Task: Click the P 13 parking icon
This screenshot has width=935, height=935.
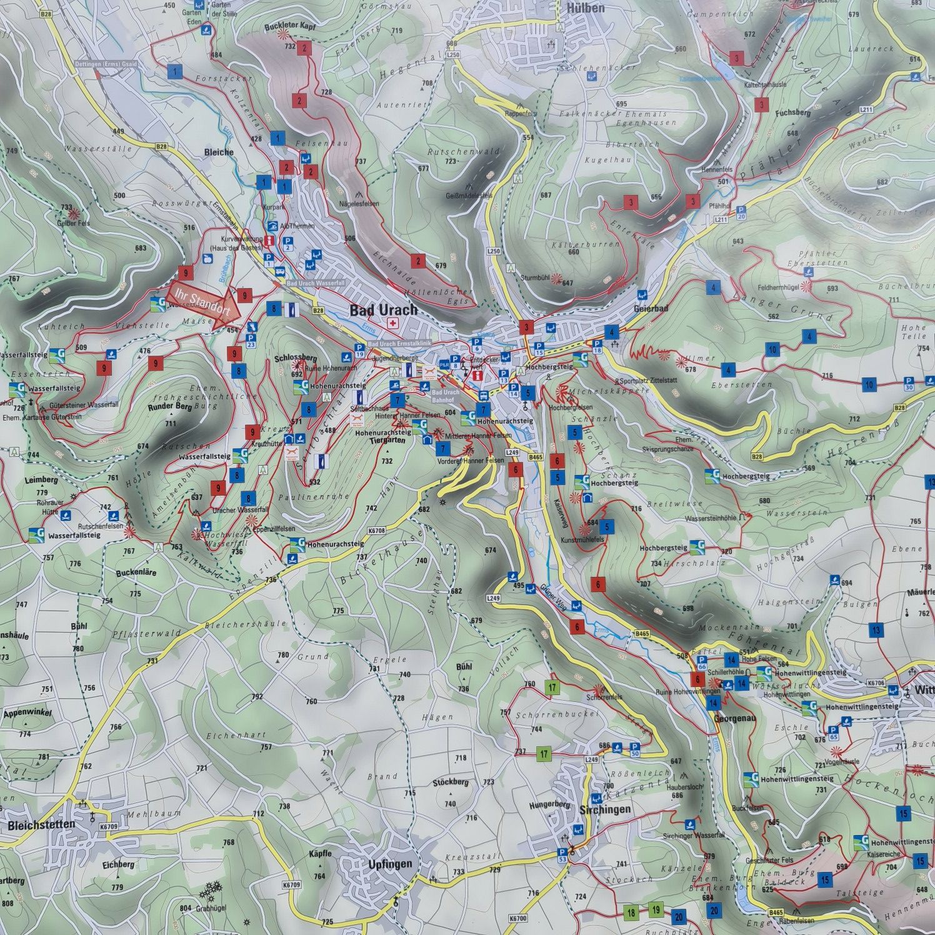Action: coord(504,377)
